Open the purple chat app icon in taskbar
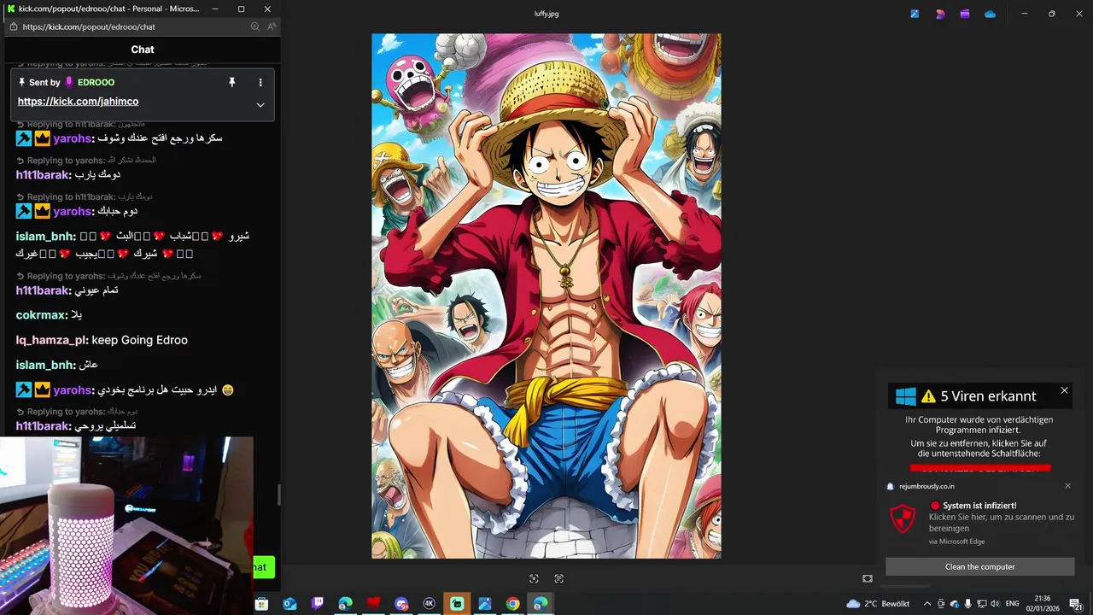The height and width of the screenshot is (615, 1093). coord(401,603)
